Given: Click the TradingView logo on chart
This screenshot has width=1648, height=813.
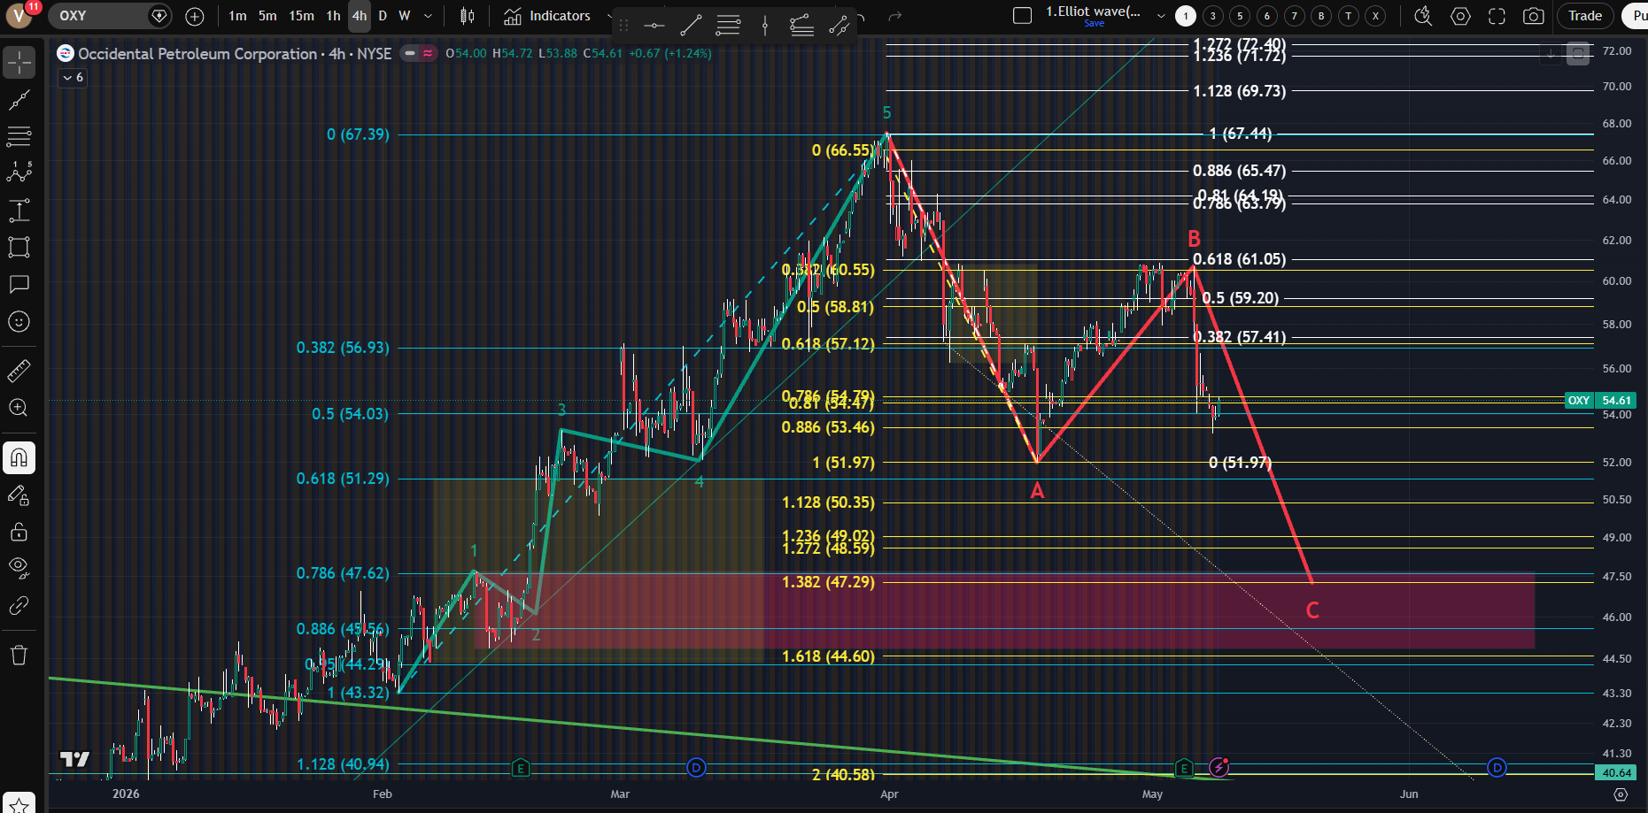Looking at the screenshot, I should [x=74, y=759].
